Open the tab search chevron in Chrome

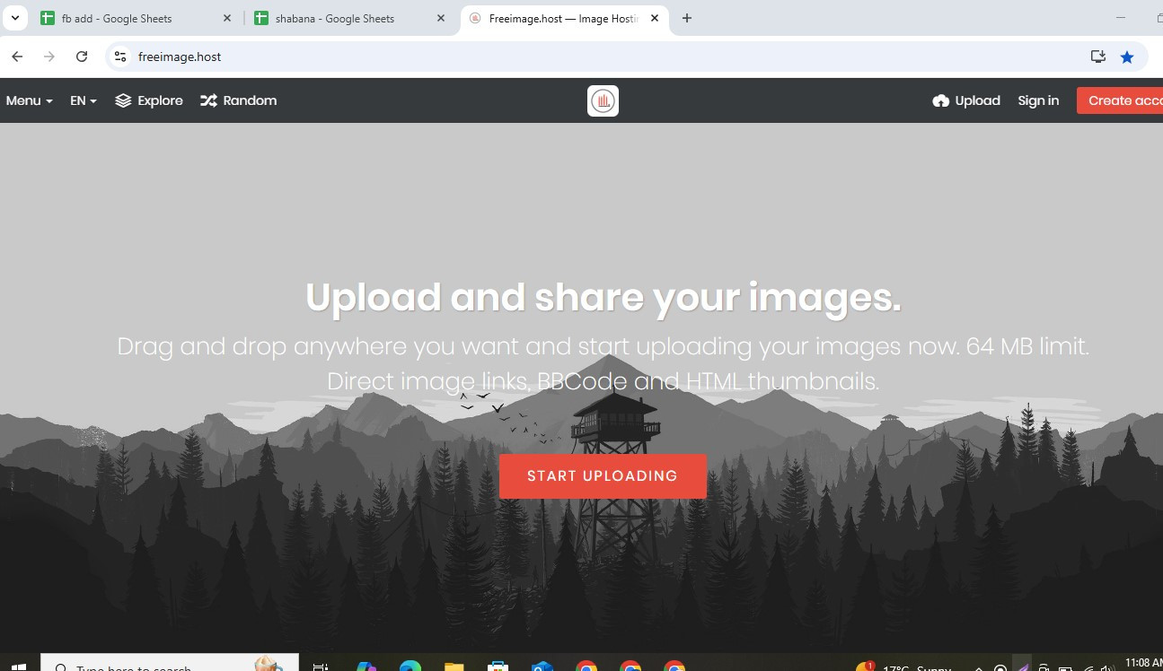click(15, 18)
